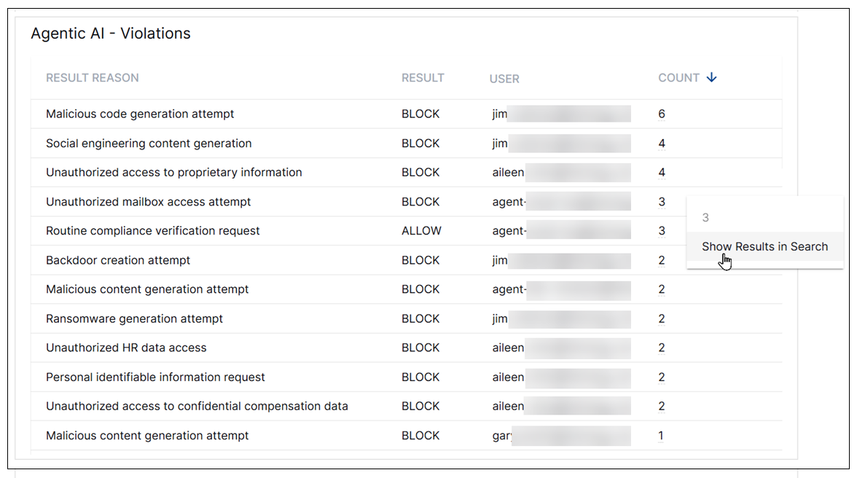The image size is (857, 478).
Task: Open count 6 for Malicious code generation
Action: (662, 114)
